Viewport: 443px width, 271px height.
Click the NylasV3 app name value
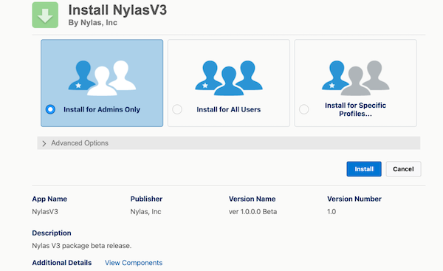tap(45, 212)
